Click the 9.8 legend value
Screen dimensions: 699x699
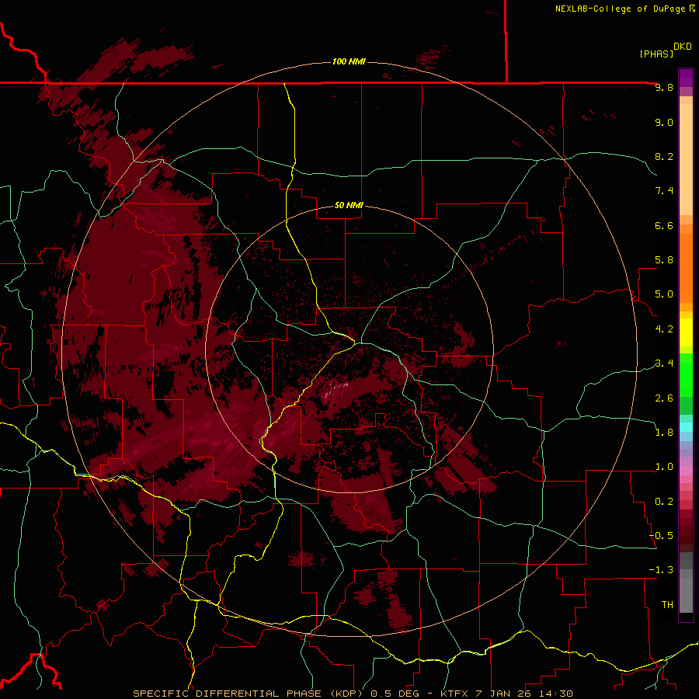[x=664, y=87]
